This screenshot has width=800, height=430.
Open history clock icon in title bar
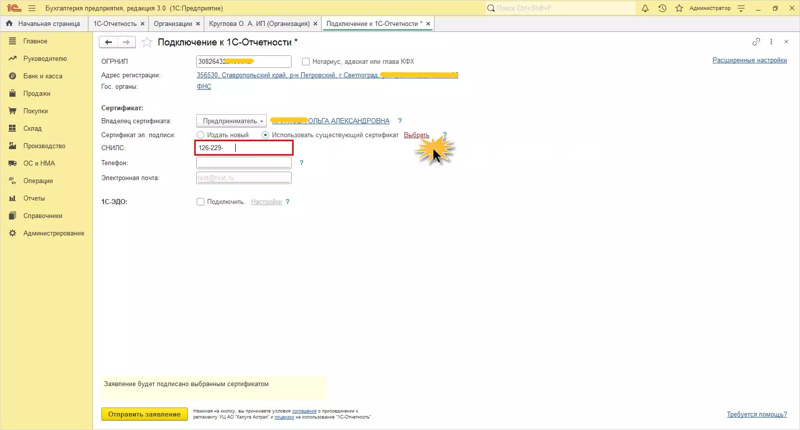click(662, 8)
